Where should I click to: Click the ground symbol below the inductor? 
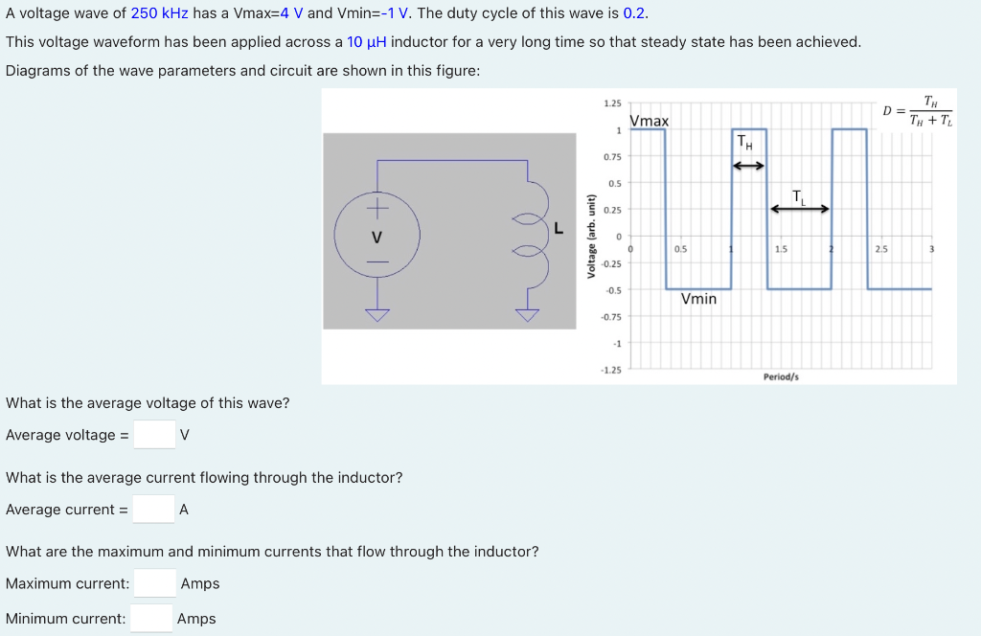528,314
